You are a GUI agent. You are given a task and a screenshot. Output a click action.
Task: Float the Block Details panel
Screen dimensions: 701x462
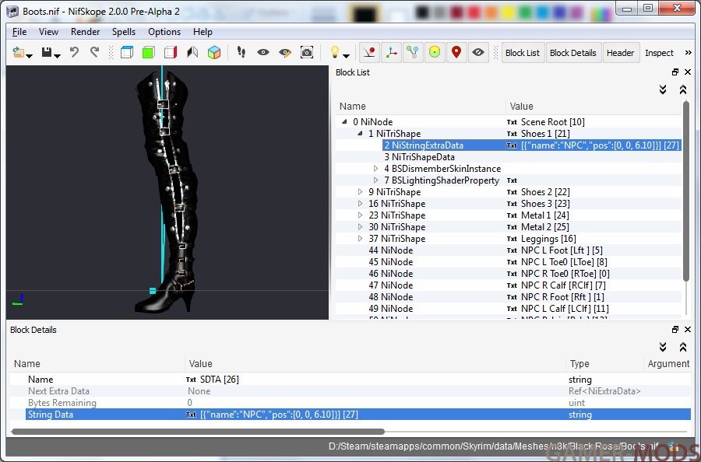coord(675,330)
